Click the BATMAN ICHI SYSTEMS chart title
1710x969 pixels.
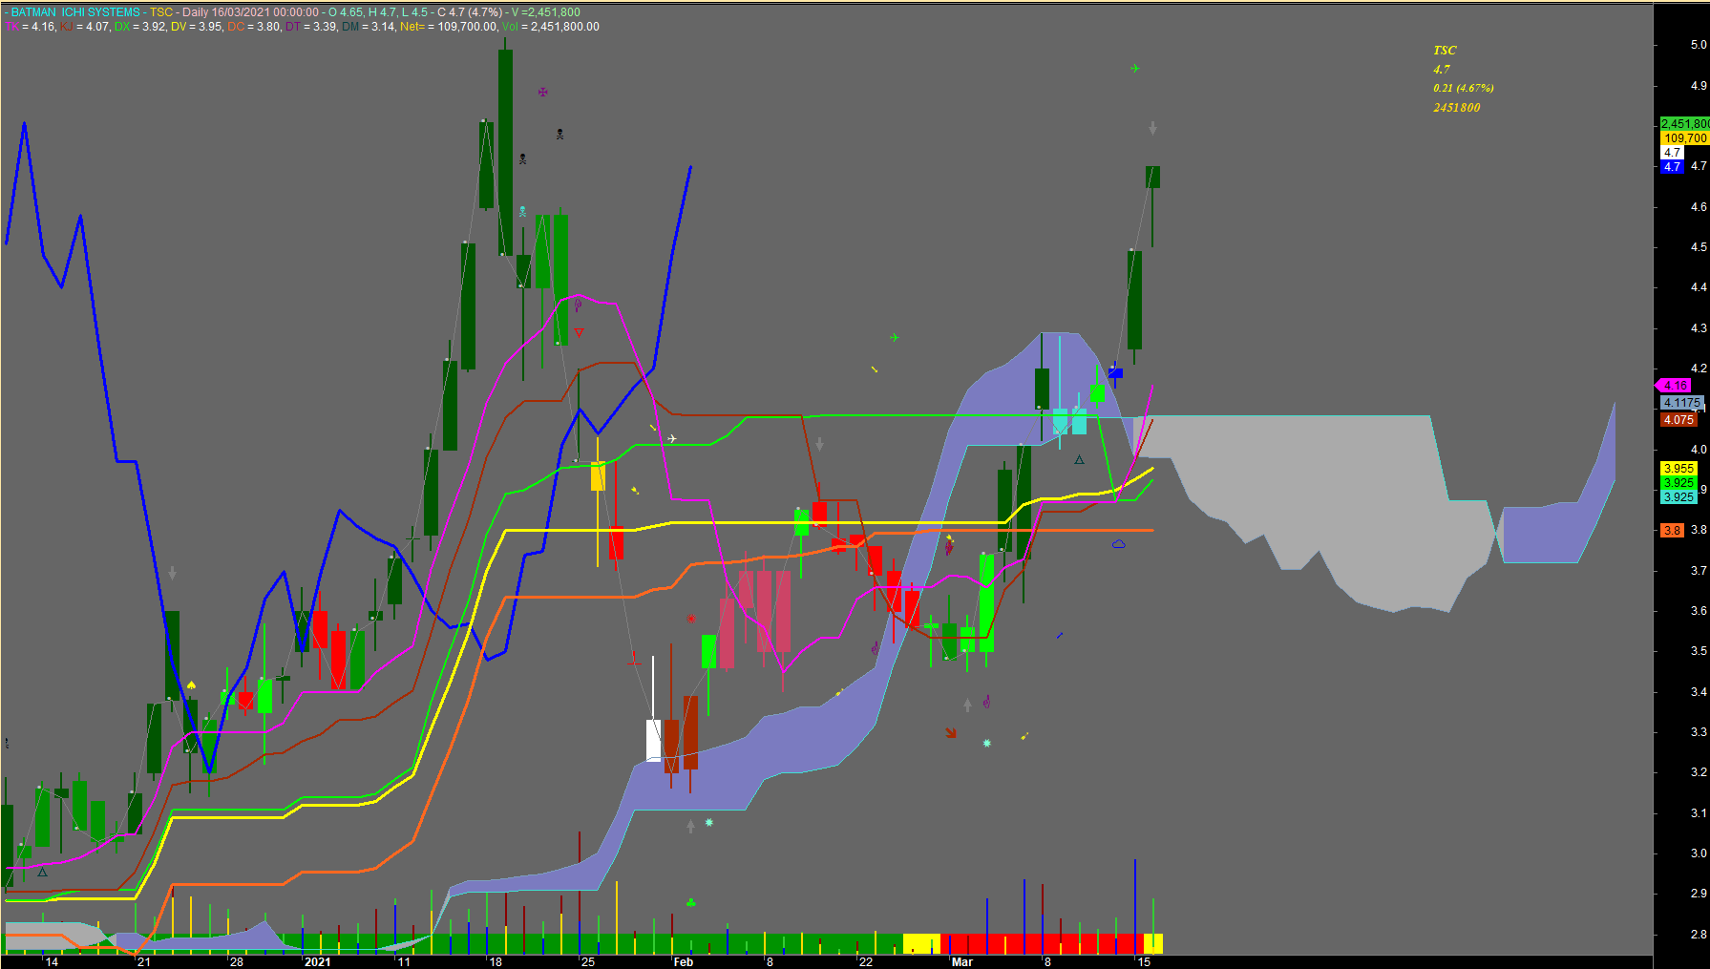[x=75, y=12]
